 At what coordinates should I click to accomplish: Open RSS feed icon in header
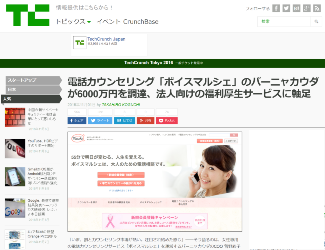(x=317, y=8)
